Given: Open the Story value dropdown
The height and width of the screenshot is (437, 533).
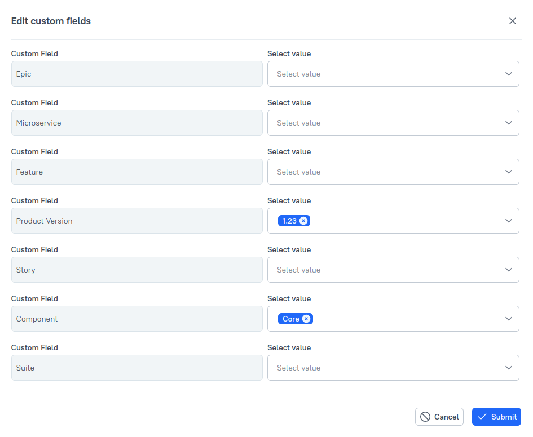Looking at the screenshot, I should pyautogui.click(x=508, y=270).
